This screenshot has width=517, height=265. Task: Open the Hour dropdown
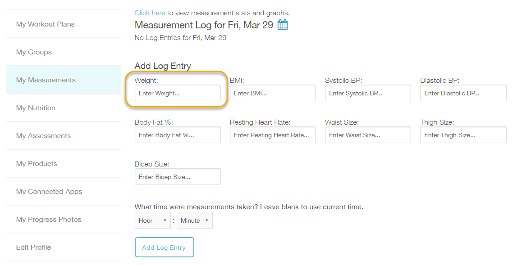(152, 220)
